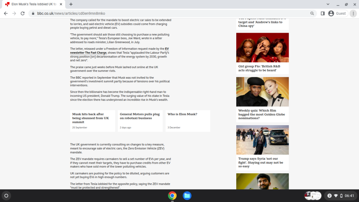Click the '3 December' date text
Screen dimensions: 359x202
pyautogui.click(x=174, y=128)
